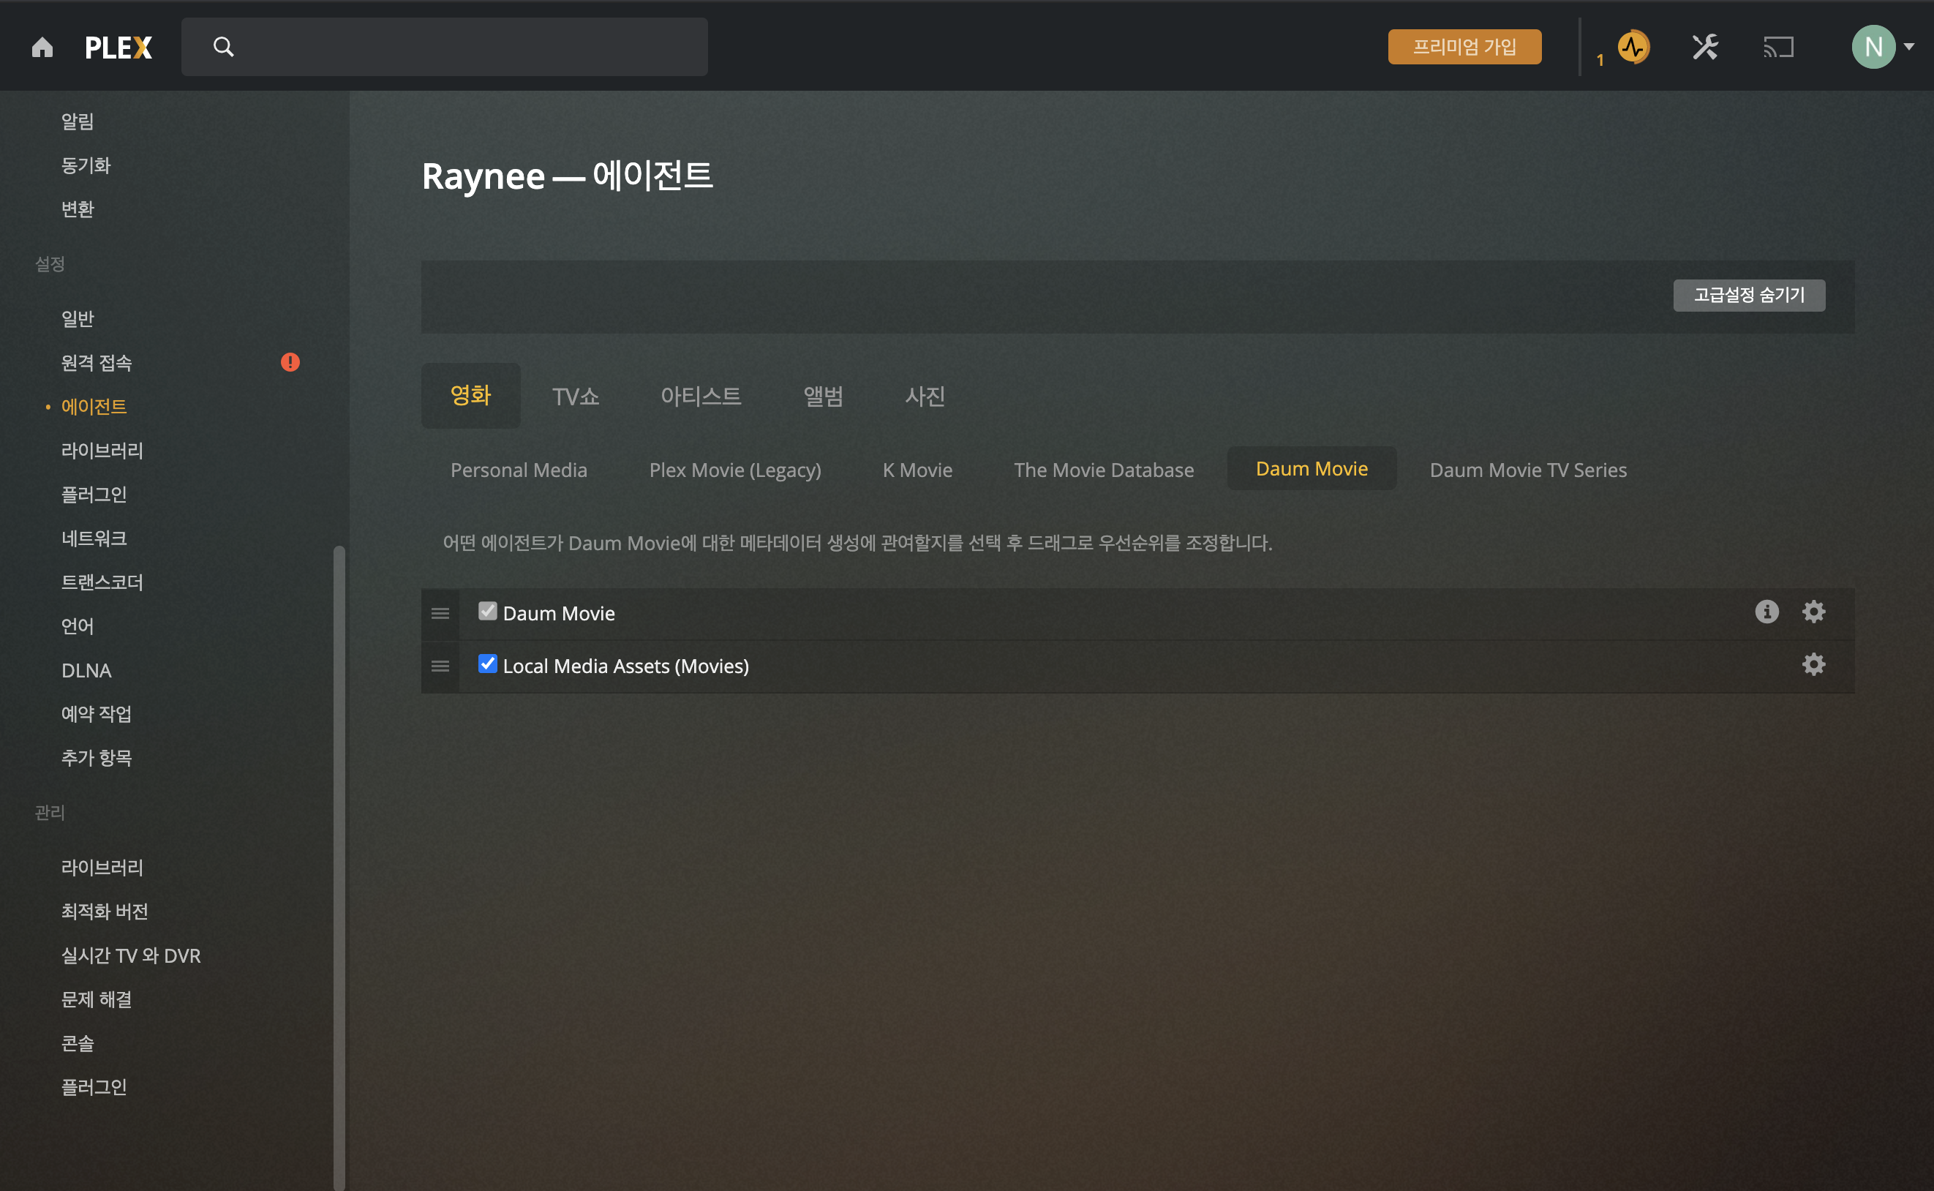This screenshot has height=1191, width=1934.
Task: Open user account dropdown next to N avatar
Action: click(1909, 48)
